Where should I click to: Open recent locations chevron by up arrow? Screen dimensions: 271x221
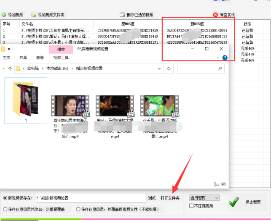[4, 69]
